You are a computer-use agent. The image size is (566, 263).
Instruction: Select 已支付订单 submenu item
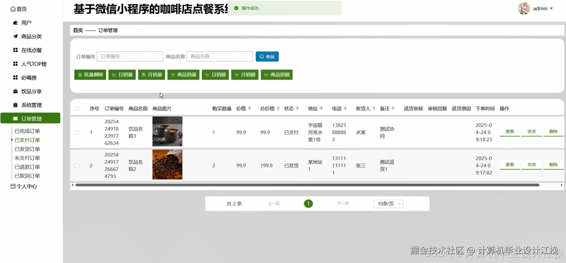click(27, 140)
